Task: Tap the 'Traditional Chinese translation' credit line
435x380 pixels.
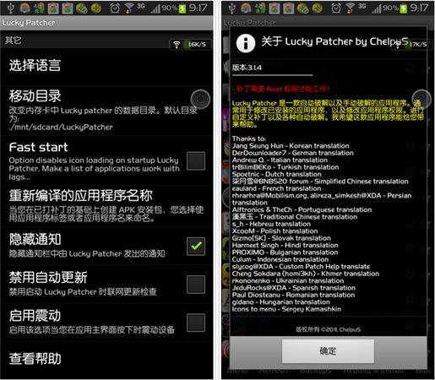Action: (295, 217)
